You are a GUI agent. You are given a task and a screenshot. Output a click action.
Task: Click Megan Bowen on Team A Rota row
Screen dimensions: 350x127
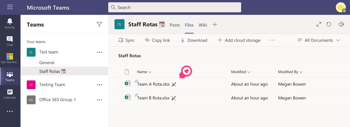coord(292,84)
